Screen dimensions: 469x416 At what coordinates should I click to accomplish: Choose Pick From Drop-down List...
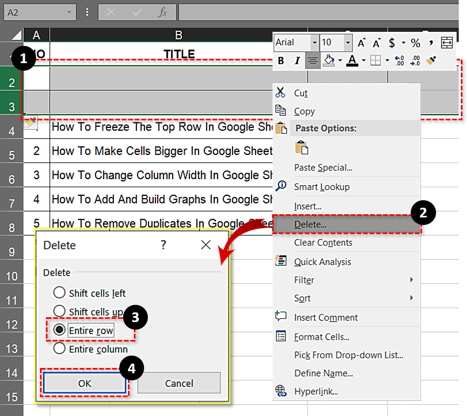pos(346,355)
